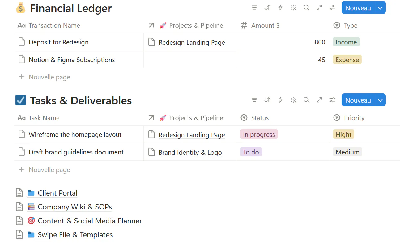This screenshot has height=244, width=400.
Task: Open the Deposit for Redesign transaction
Action: [59, 42]
